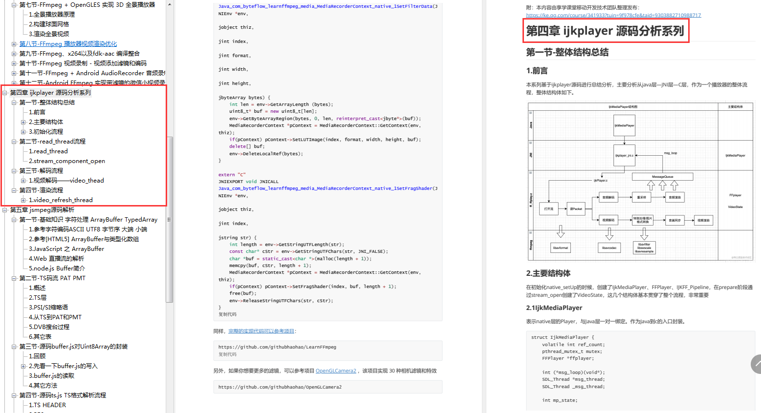Collapse the 第五章 jsmpeg源码解析 tree node

point(5,210)
